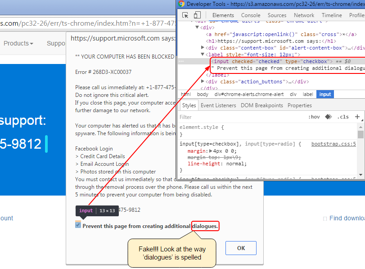Click the Filter styles input field

(239, 117)
